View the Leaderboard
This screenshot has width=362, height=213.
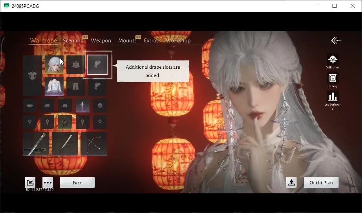(x=333, y=100)
